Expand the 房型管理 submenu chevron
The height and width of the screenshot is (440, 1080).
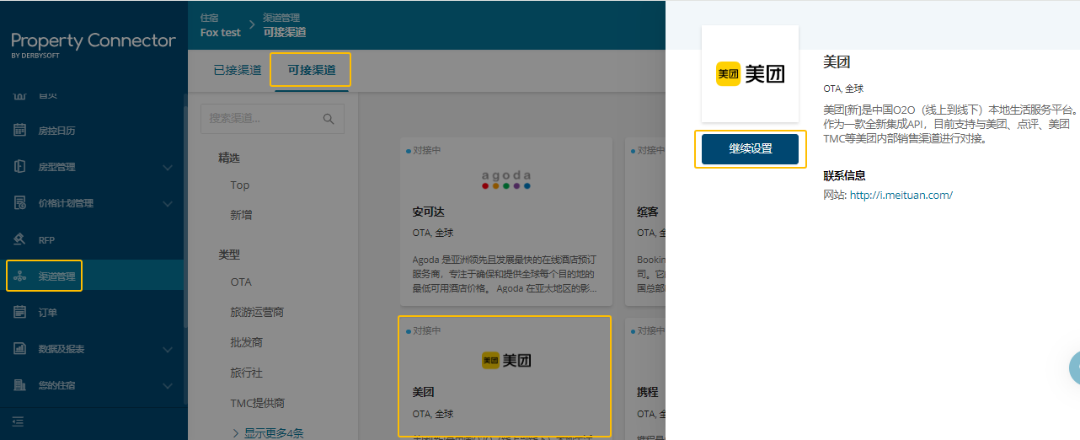(x=167, y=167)
